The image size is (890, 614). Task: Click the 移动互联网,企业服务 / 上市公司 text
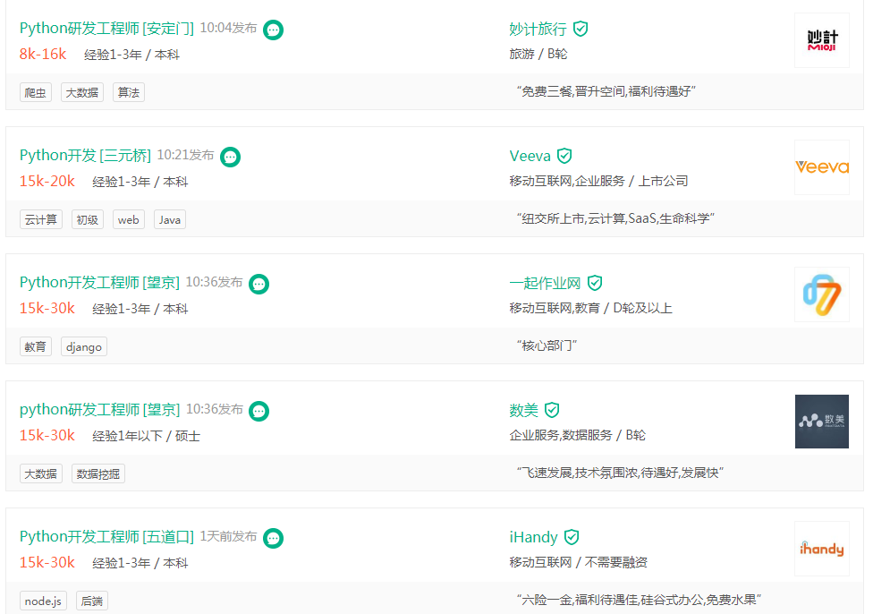(598, 181)
